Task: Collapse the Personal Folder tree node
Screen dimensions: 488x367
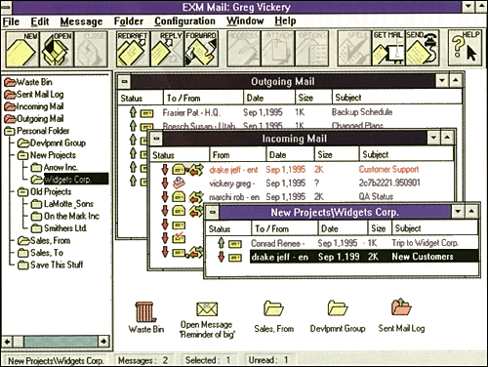Action: 9,131
